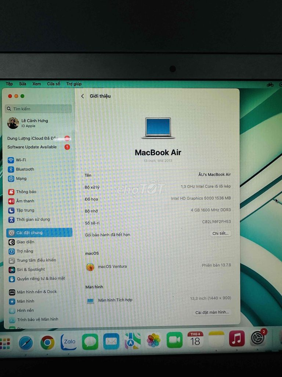Go back using the chevron beside Giới thiệu
This screenshot has width=282, height=377.
pos(83,96)
